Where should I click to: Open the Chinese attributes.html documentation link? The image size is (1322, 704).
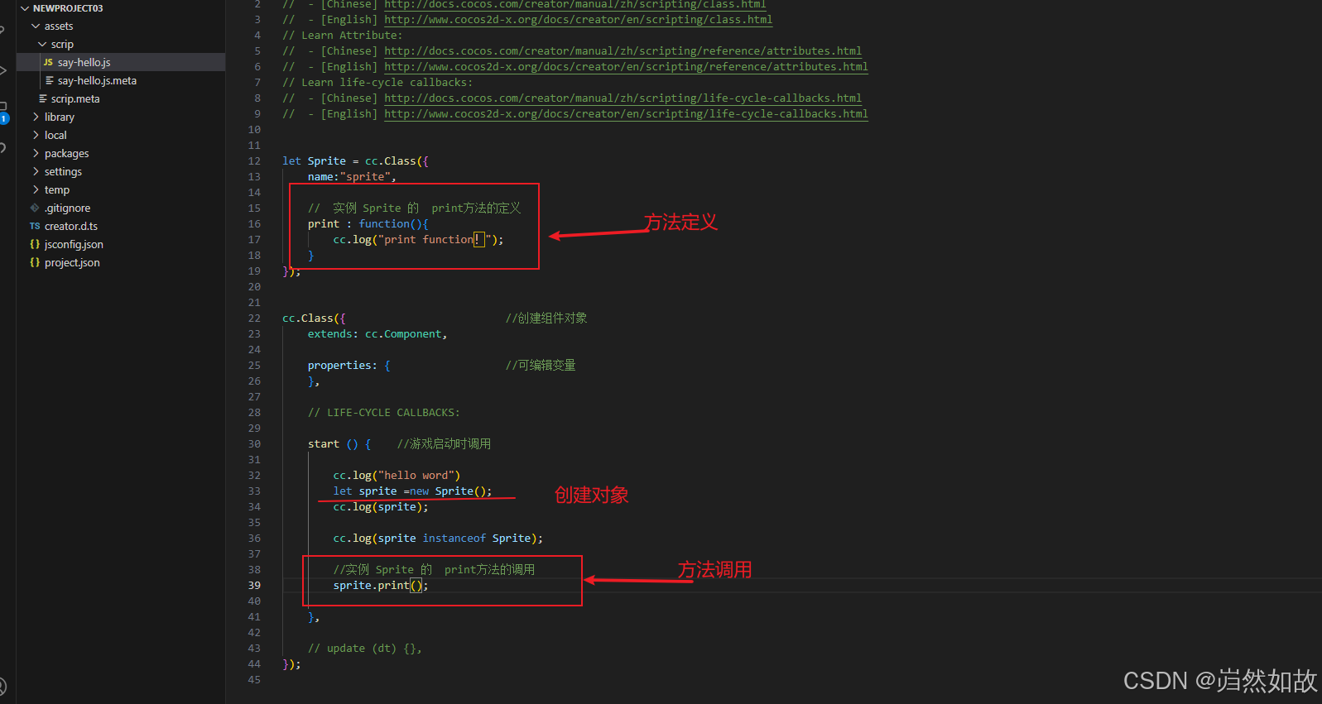click(623, 50)
